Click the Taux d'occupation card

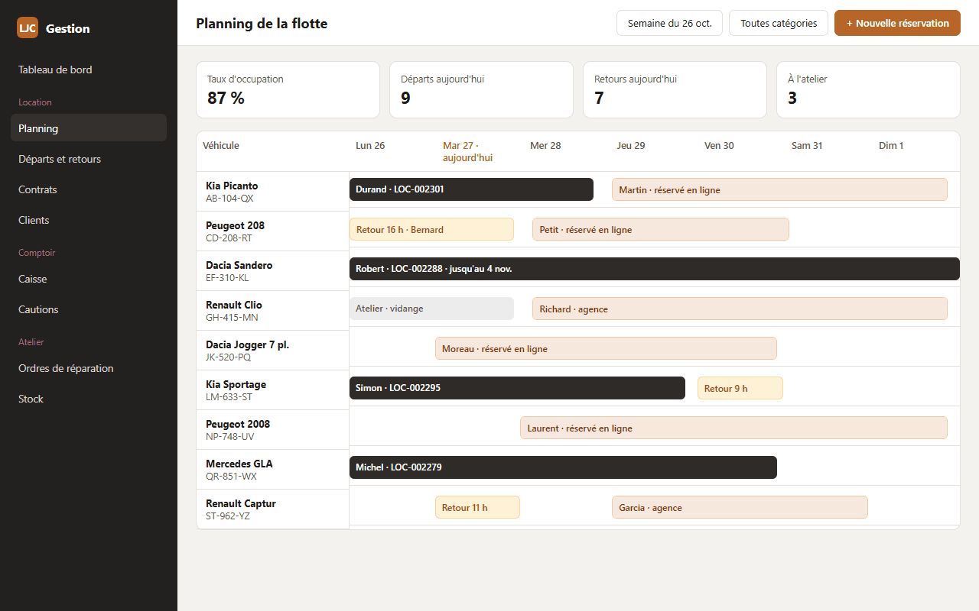[288, 89]
